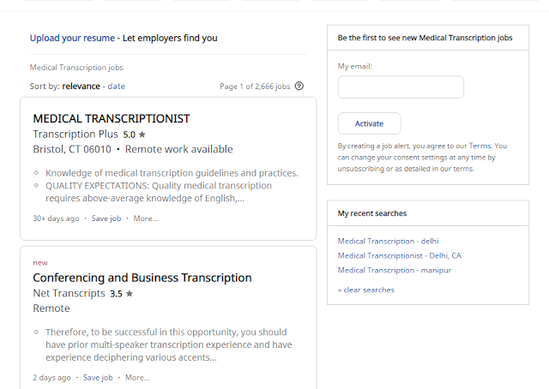Open Conferencing and Business Transcription job
This screenshot has height=389, width=549.
(142, 278)
